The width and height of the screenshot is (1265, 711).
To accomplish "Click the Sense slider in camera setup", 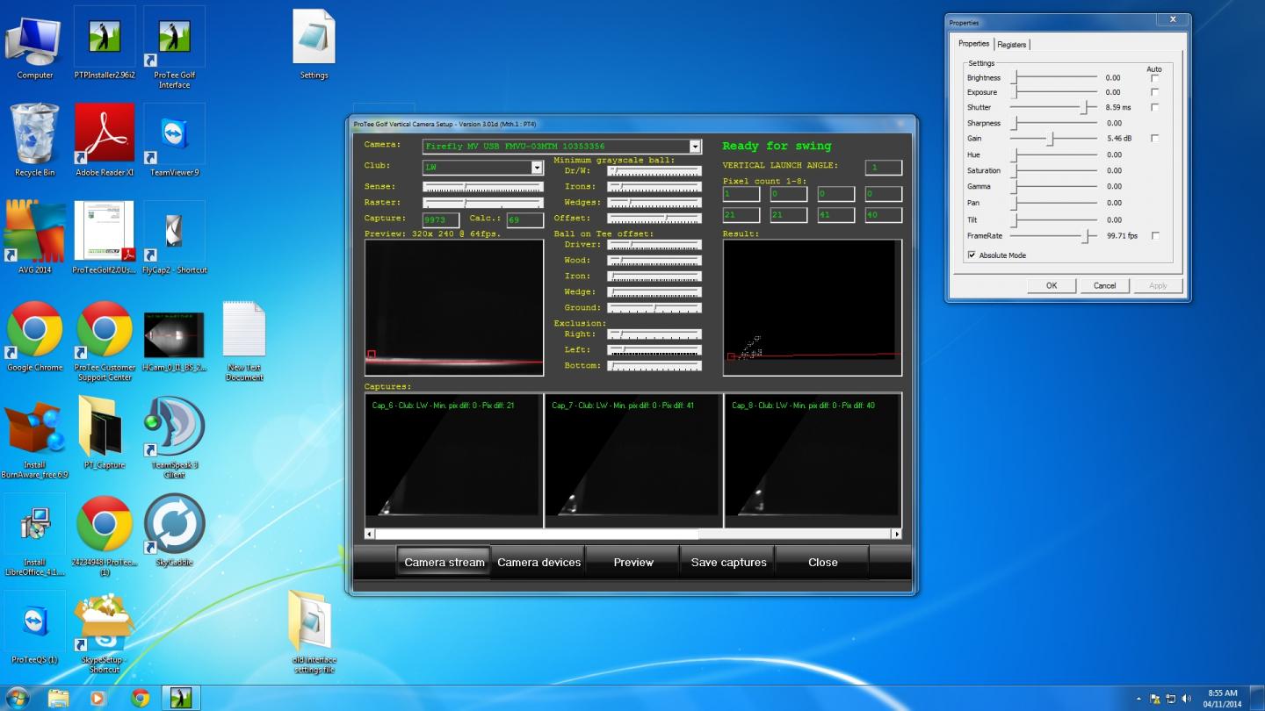I will (482, 187).
